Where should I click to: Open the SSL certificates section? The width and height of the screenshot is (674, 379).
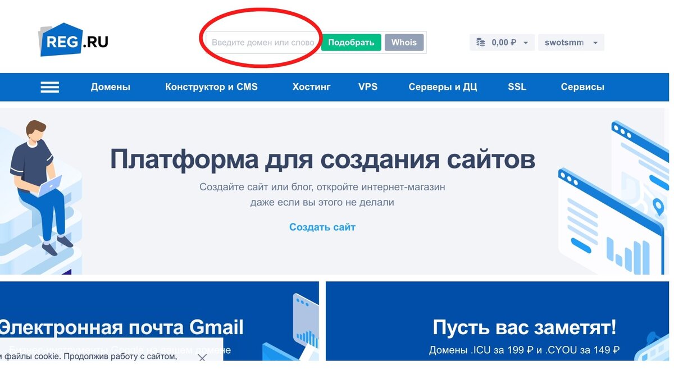point(517,87)
